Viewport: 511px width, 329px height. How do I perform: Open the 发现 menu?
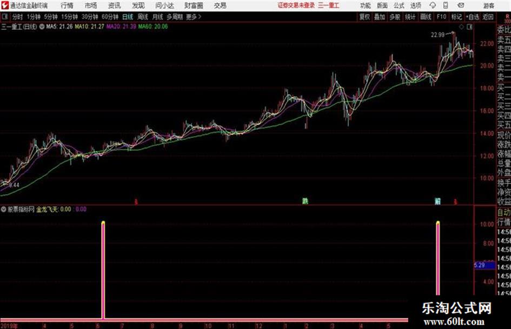[138, 5]
